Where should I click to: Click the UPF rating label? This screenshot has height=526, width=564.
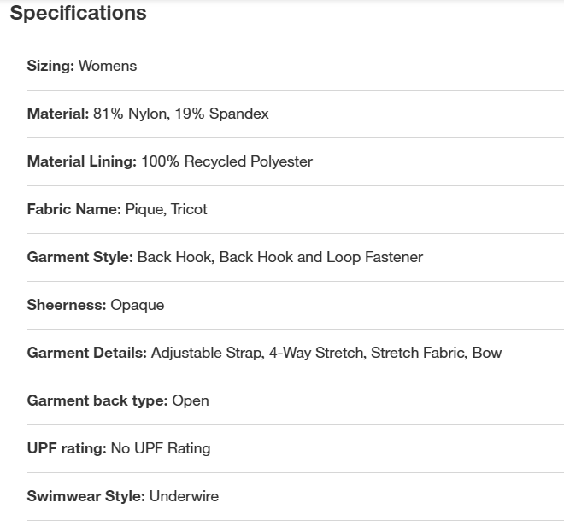click(67, 448)
